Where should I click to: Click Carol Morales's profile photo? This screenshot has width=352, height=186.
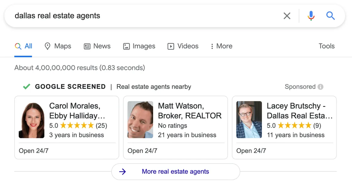click(32, 120)
